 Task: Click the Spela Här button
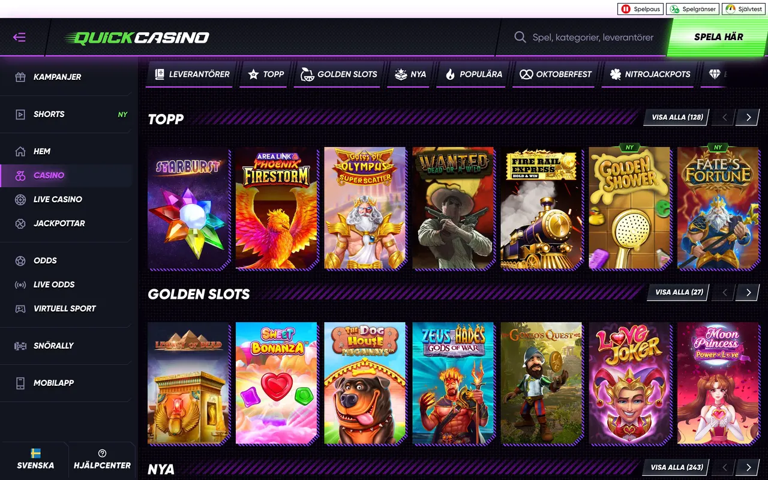[x=718, y=37]
